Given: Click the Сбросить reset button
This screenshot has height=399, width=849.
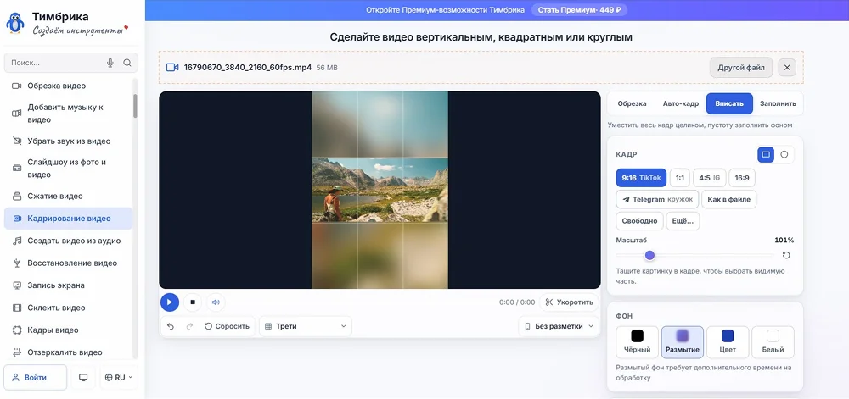Looking at the screenshot, I should click(227, 326).
